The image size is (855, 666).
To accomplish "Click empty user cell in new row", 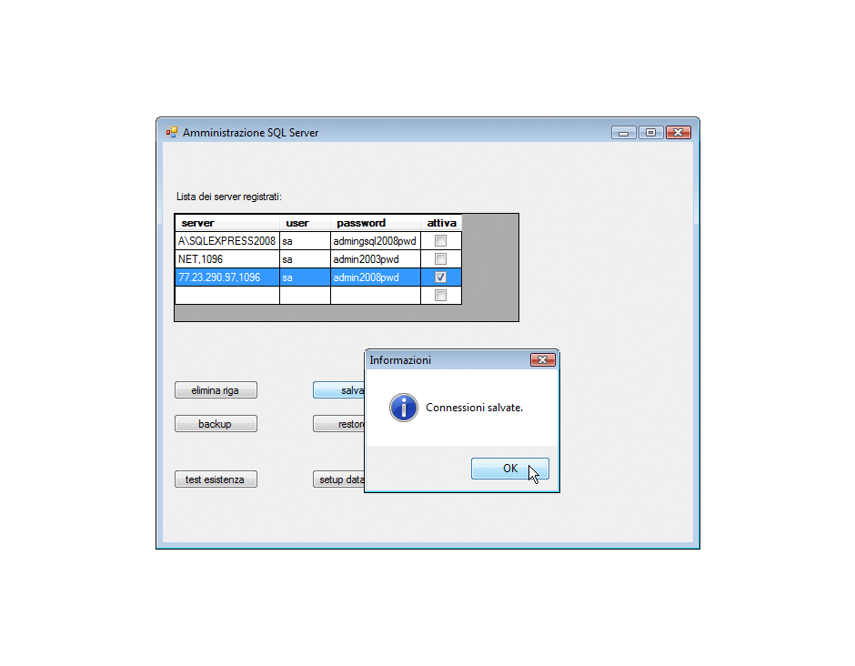I will coord(305,295).
